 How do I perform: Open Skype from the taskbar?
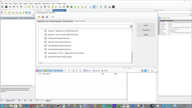coord(163,106)
